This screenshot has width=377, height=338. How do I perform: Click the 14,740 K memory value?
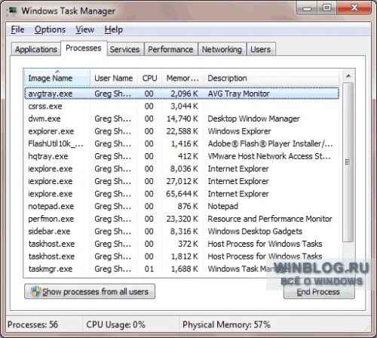[182, 118]
